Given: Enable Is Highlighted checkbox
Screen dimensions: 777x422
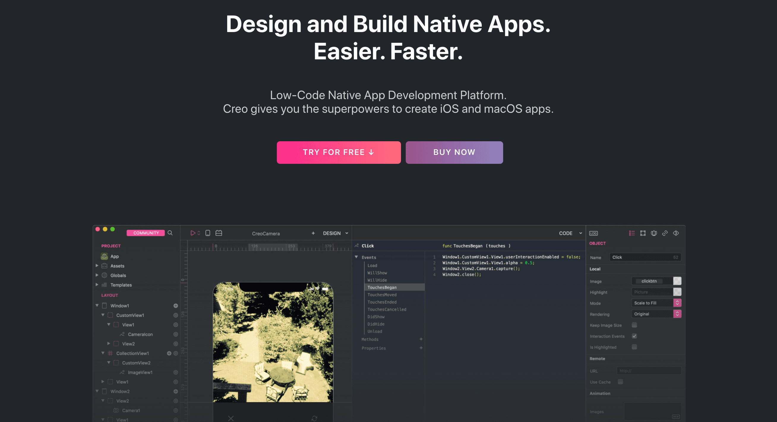Looking at the screenshot, I should (634, 347).
